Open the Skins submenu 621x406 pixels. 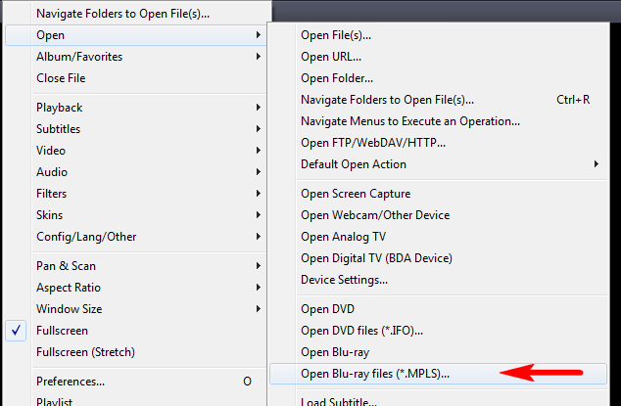pyautogui.click(x=135, y=215)
